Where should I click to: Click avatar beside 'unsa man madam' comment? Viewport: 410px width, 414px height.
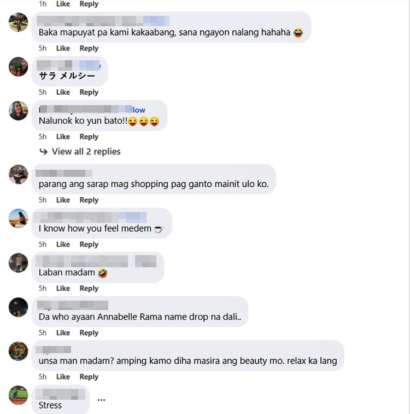pos(18,351)
